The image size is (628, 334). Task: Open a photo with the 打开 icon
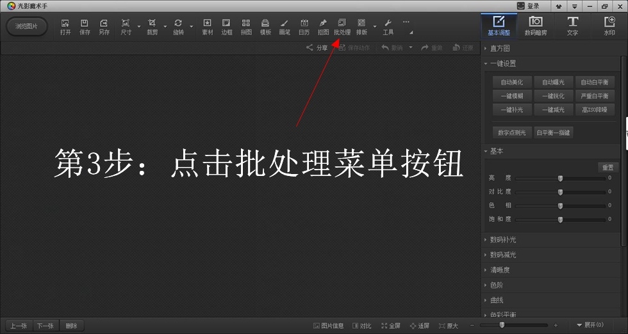tap(65, 26)
